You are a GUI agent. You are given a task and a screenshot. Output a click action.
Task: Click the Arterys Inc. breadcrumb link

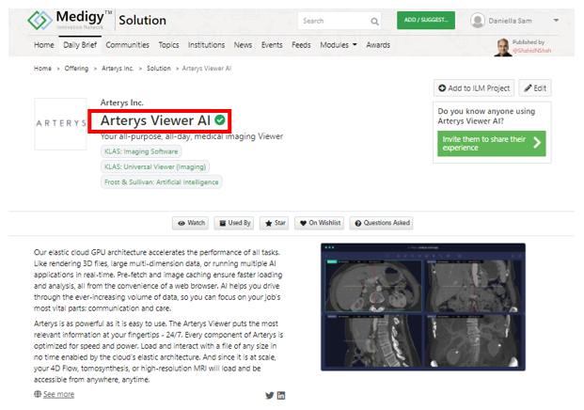pyautogui.click(x=118, y=69)
